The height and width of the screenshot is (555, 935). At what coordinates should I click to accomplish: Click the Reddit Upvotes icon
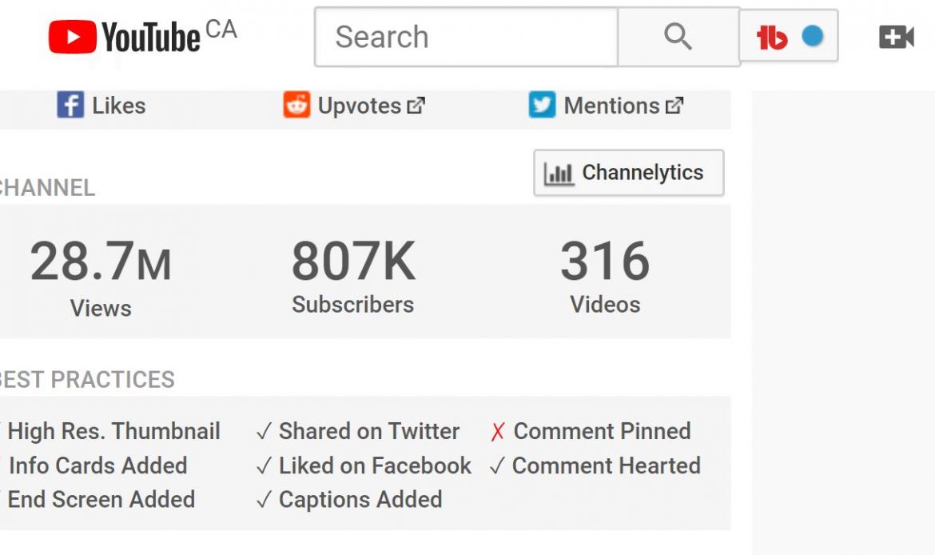tap(296, 105)
